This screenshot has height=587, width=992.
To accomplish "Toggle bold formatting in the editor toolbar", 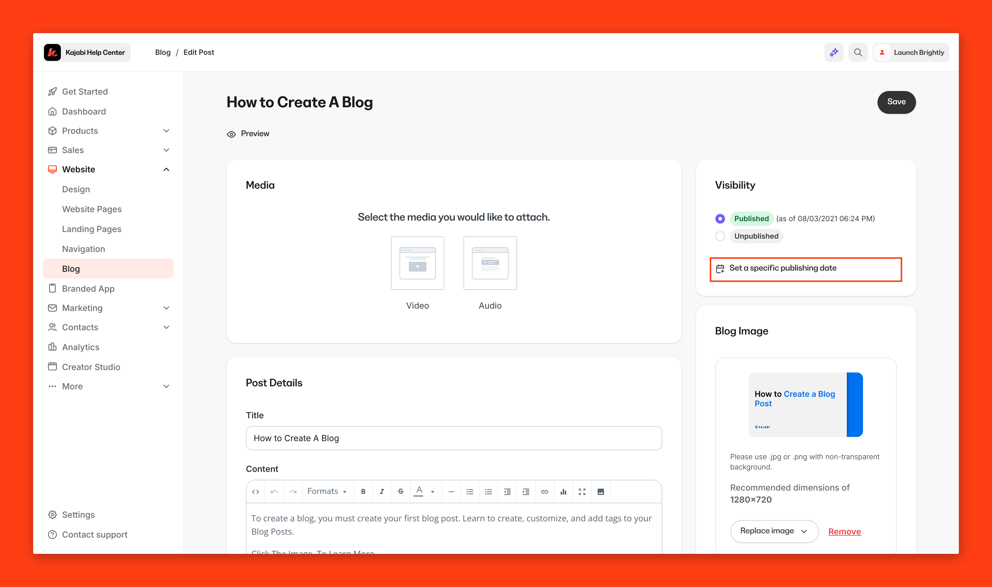I will pyautogui.click(x=363, y=492).
